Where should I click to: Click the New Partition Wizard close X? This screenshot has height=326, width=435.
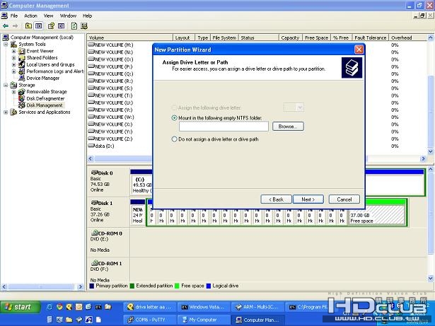click(x=359, y=50)
